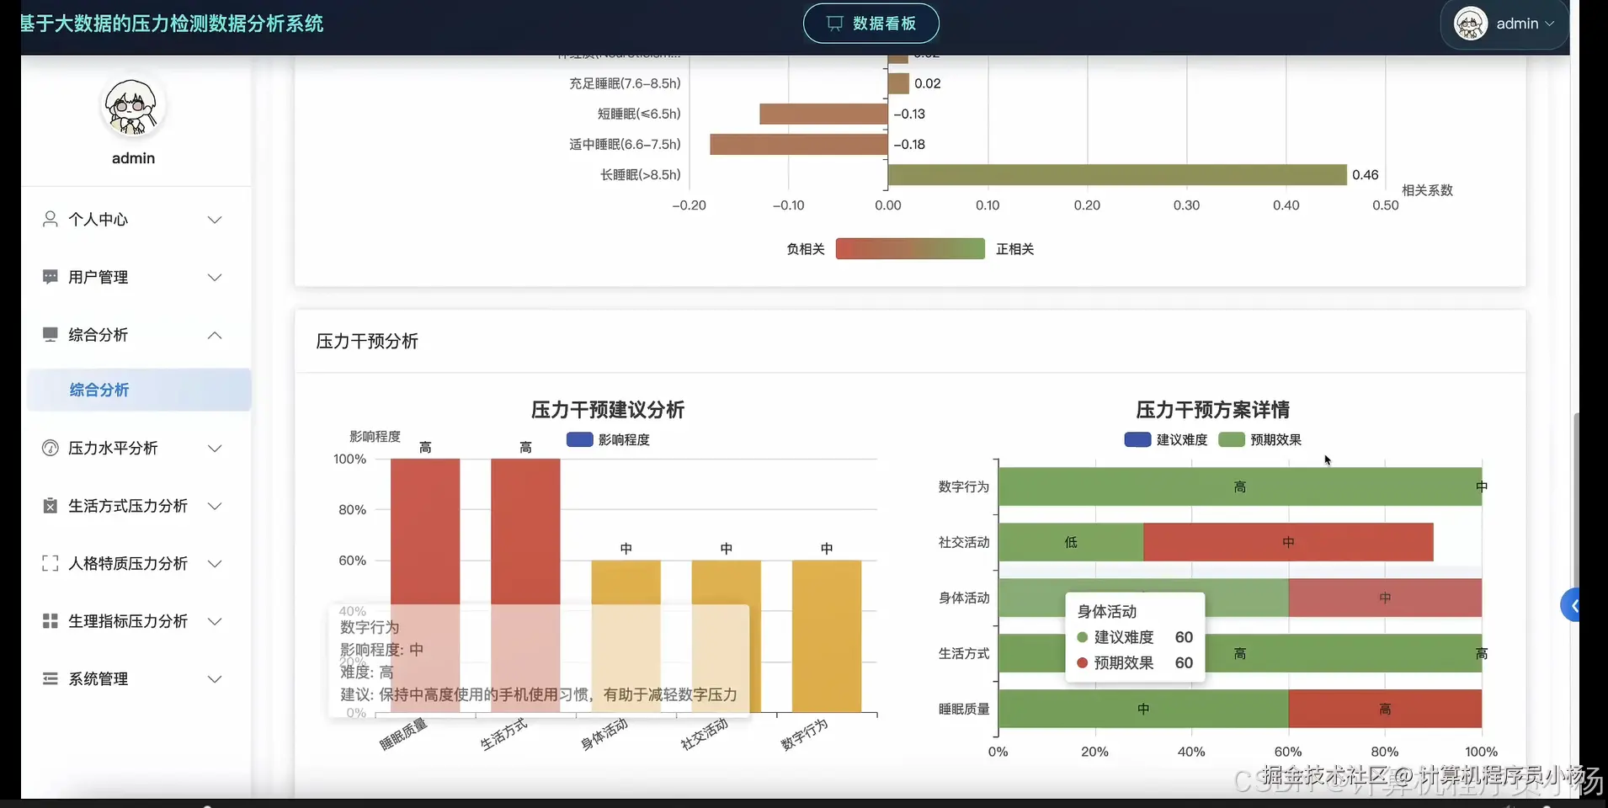Click the 压力干预建议分析 chart title

tap(608, 410)
